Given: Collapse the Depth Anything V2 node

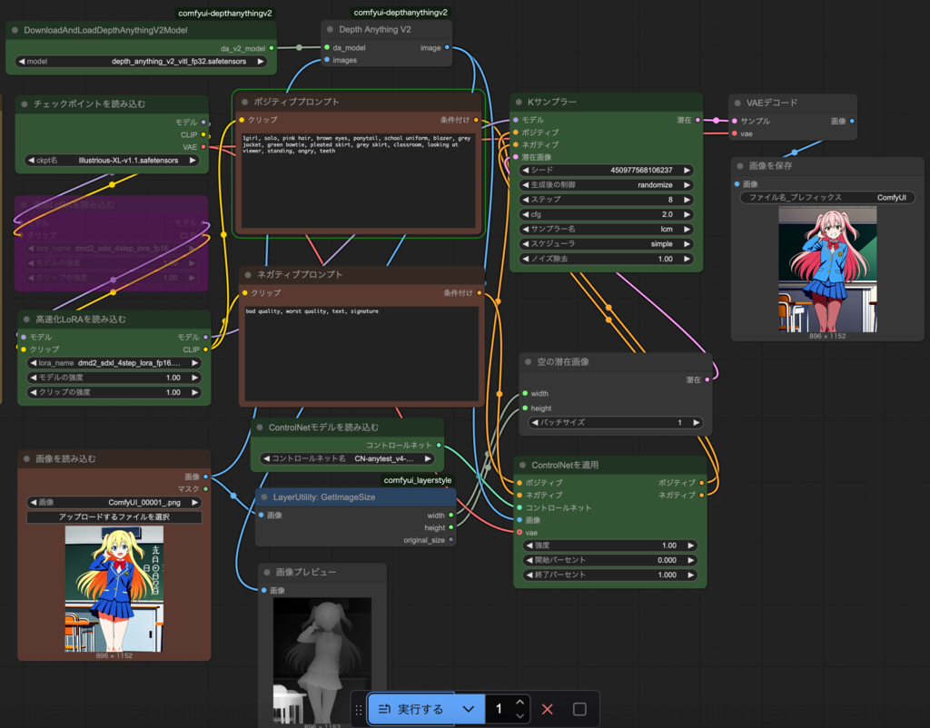Looking at the screenshot, I should tap(330, 29).
